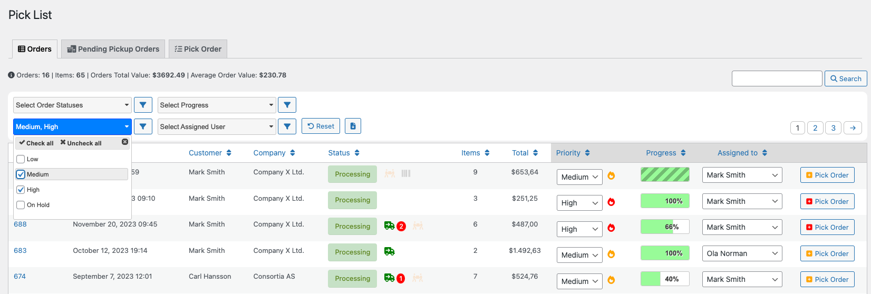The height and width of the screenshot is (294, 871).
Task: Click red flame icon in order 688 row
Action: (x=611, y=228)
